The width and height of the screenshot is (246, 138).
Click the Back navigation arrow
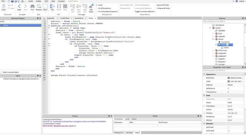coord(19,7)
